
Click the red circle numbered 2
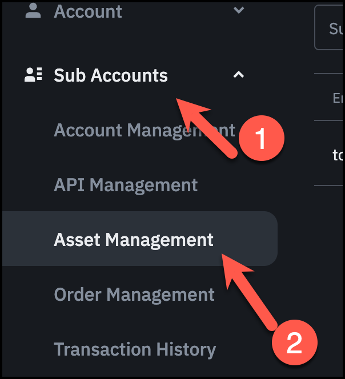294,343
